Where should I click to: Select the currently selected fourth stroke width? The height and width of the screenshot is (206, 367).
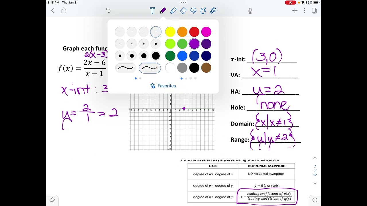pos(156,32)
